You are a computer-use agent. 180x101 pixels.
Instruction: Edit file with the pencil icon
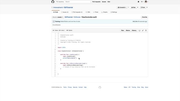point(143,31)
